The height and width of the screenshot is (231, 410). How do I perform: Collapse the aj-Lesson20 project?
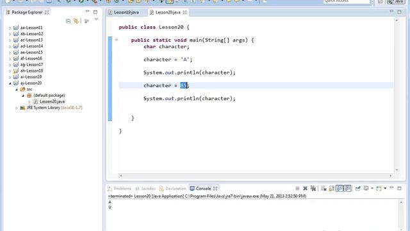10,83
